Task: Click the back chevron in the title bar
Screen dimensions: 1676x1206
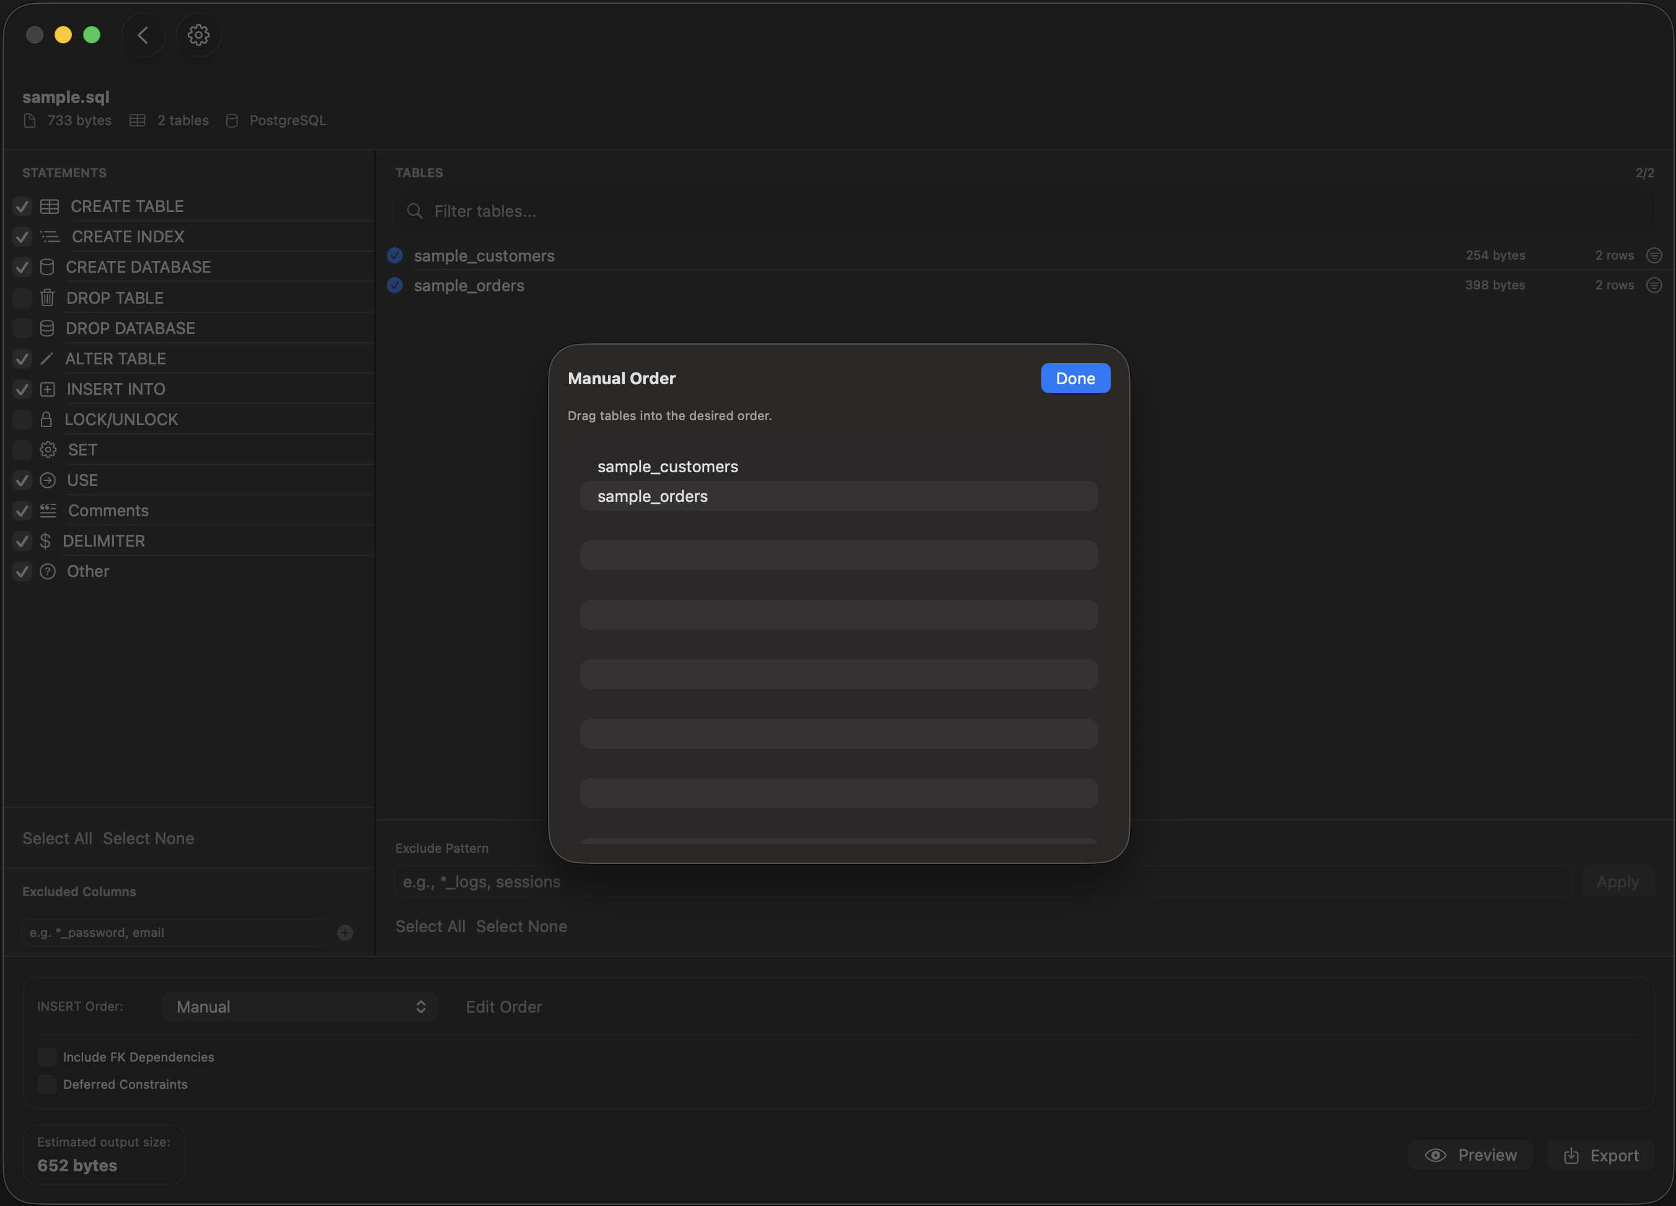Action: 143,35
